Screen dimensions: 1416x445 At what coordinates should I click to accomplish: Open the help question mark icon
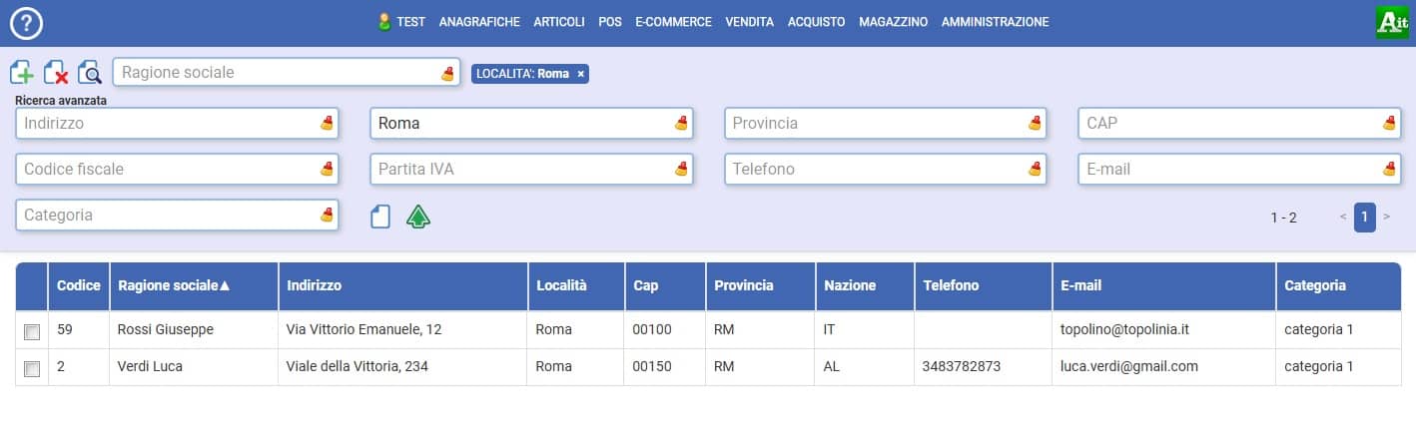coord(25,22)
